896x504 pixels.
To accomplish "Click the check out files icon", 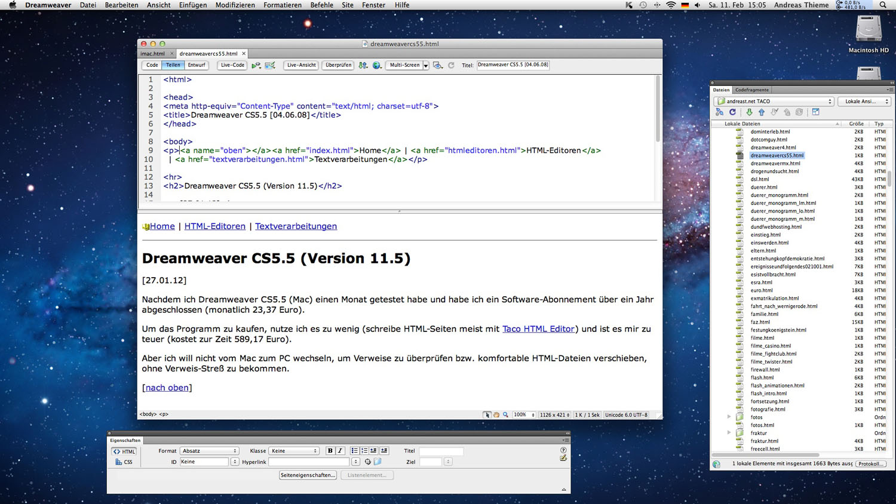I will (x=774, y=112).
